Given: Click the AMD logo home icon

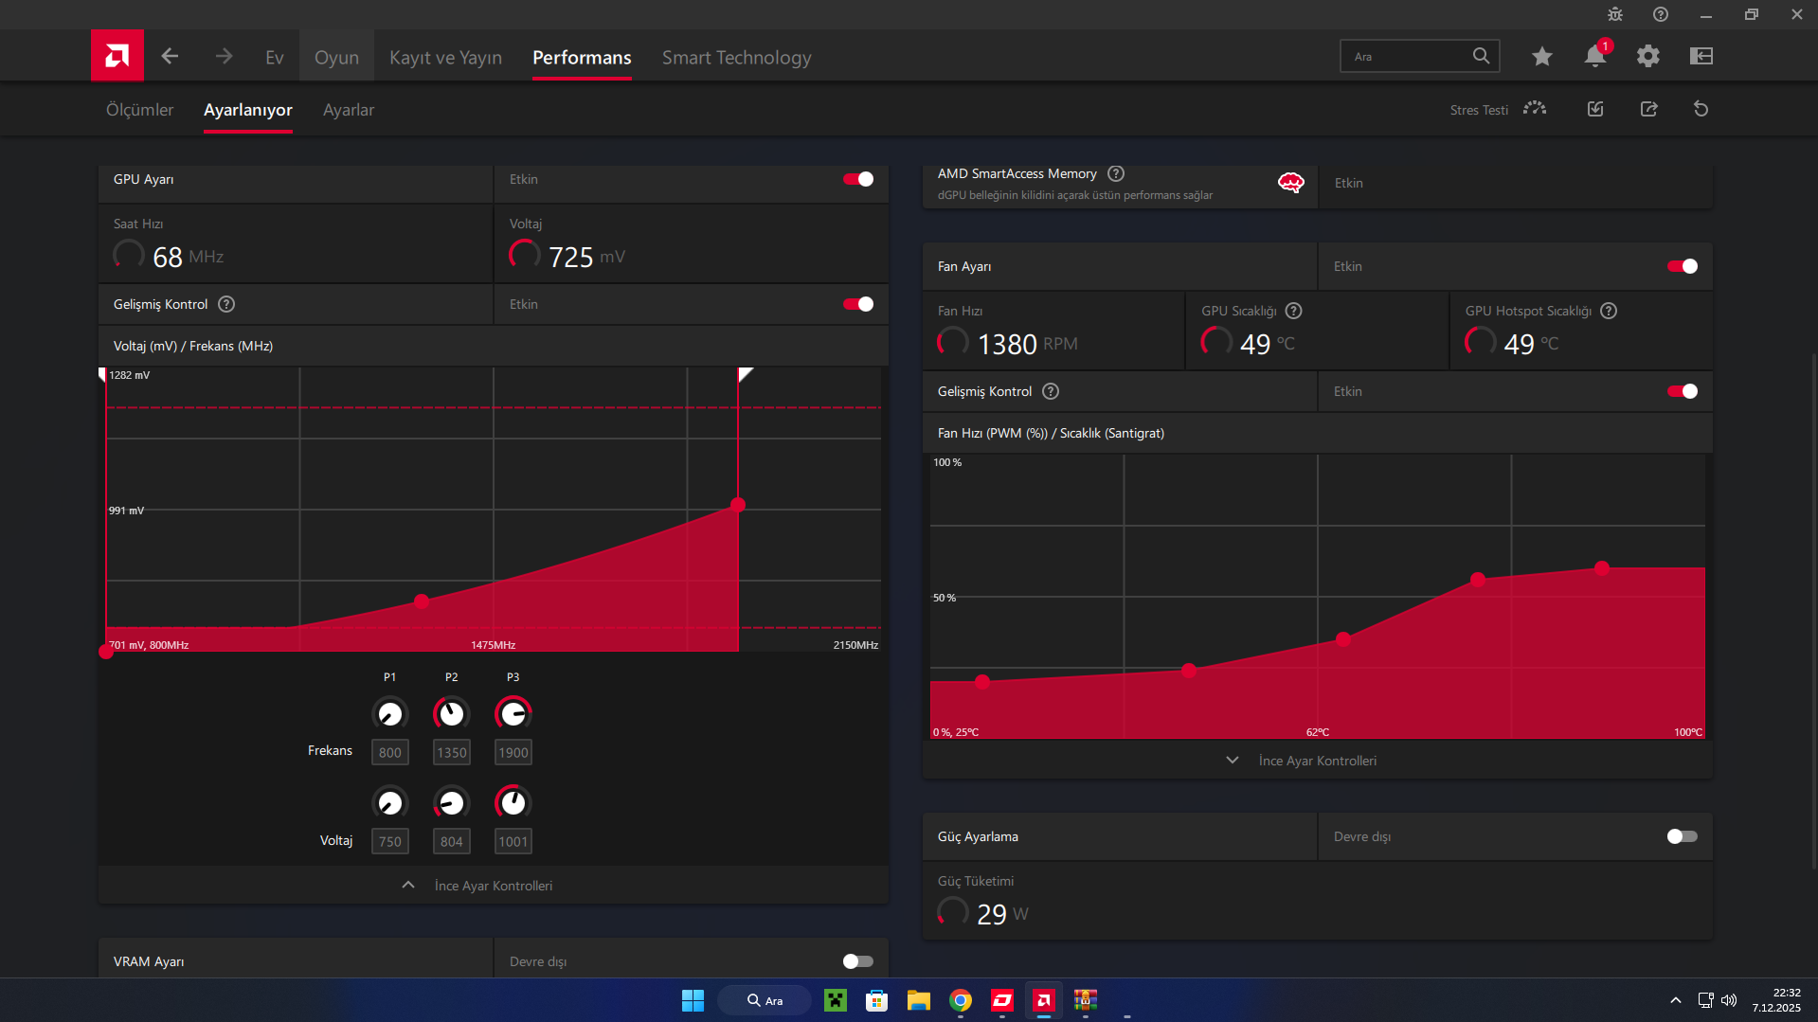Looking at the screenshot, I should tap(117, 56).
